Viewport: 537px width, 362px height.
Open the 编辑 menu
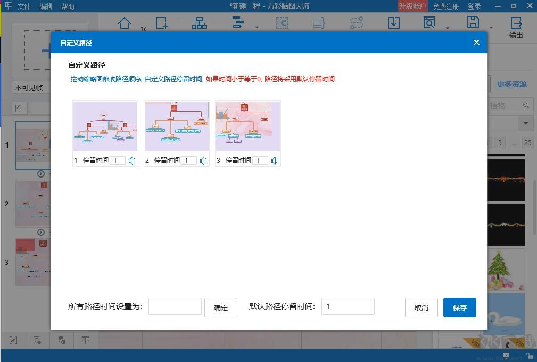(x=46, y=6)
